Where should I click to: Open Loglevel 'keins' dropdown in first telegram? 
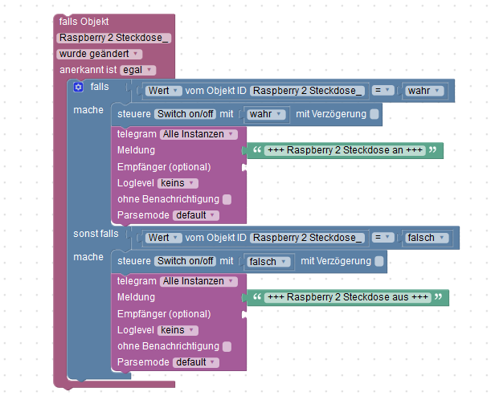coord(178,183)
